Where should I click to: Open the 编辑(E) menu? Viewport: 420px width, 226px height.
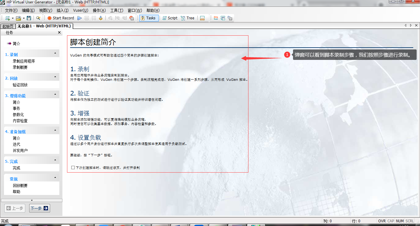tap(28, 10)
